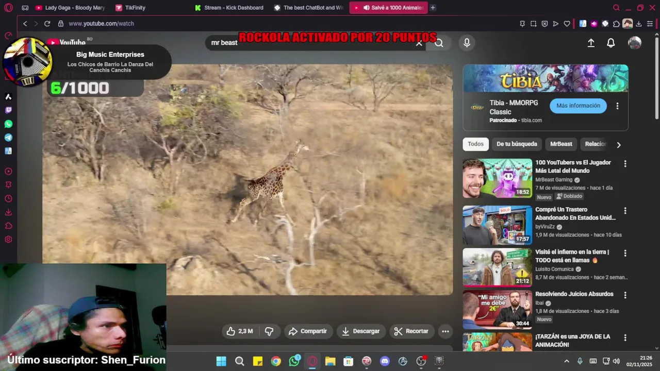Image resolution: width=660 pixels, height=371 pixels.
Task: Open sidebar extensions cube icon
Action: click(8, 226)
